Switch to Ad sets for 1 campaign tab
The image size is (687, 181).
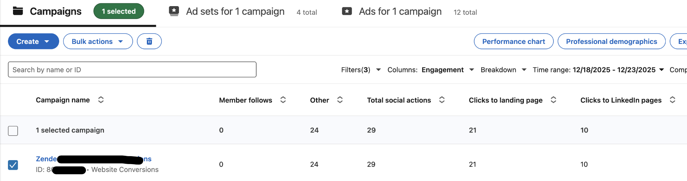pyautogui.click(x=235, y=12)
